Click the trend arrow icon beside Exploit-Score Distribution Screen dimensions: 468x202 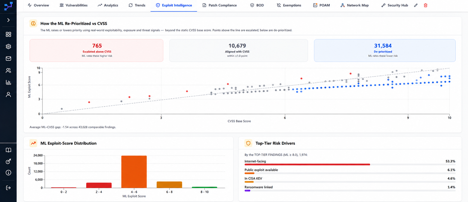tap(33, 143)
